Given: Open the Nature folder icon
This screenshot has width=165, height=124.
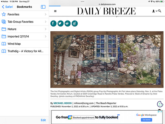Looking at the screenshot, I should click(x=4, y=29).
